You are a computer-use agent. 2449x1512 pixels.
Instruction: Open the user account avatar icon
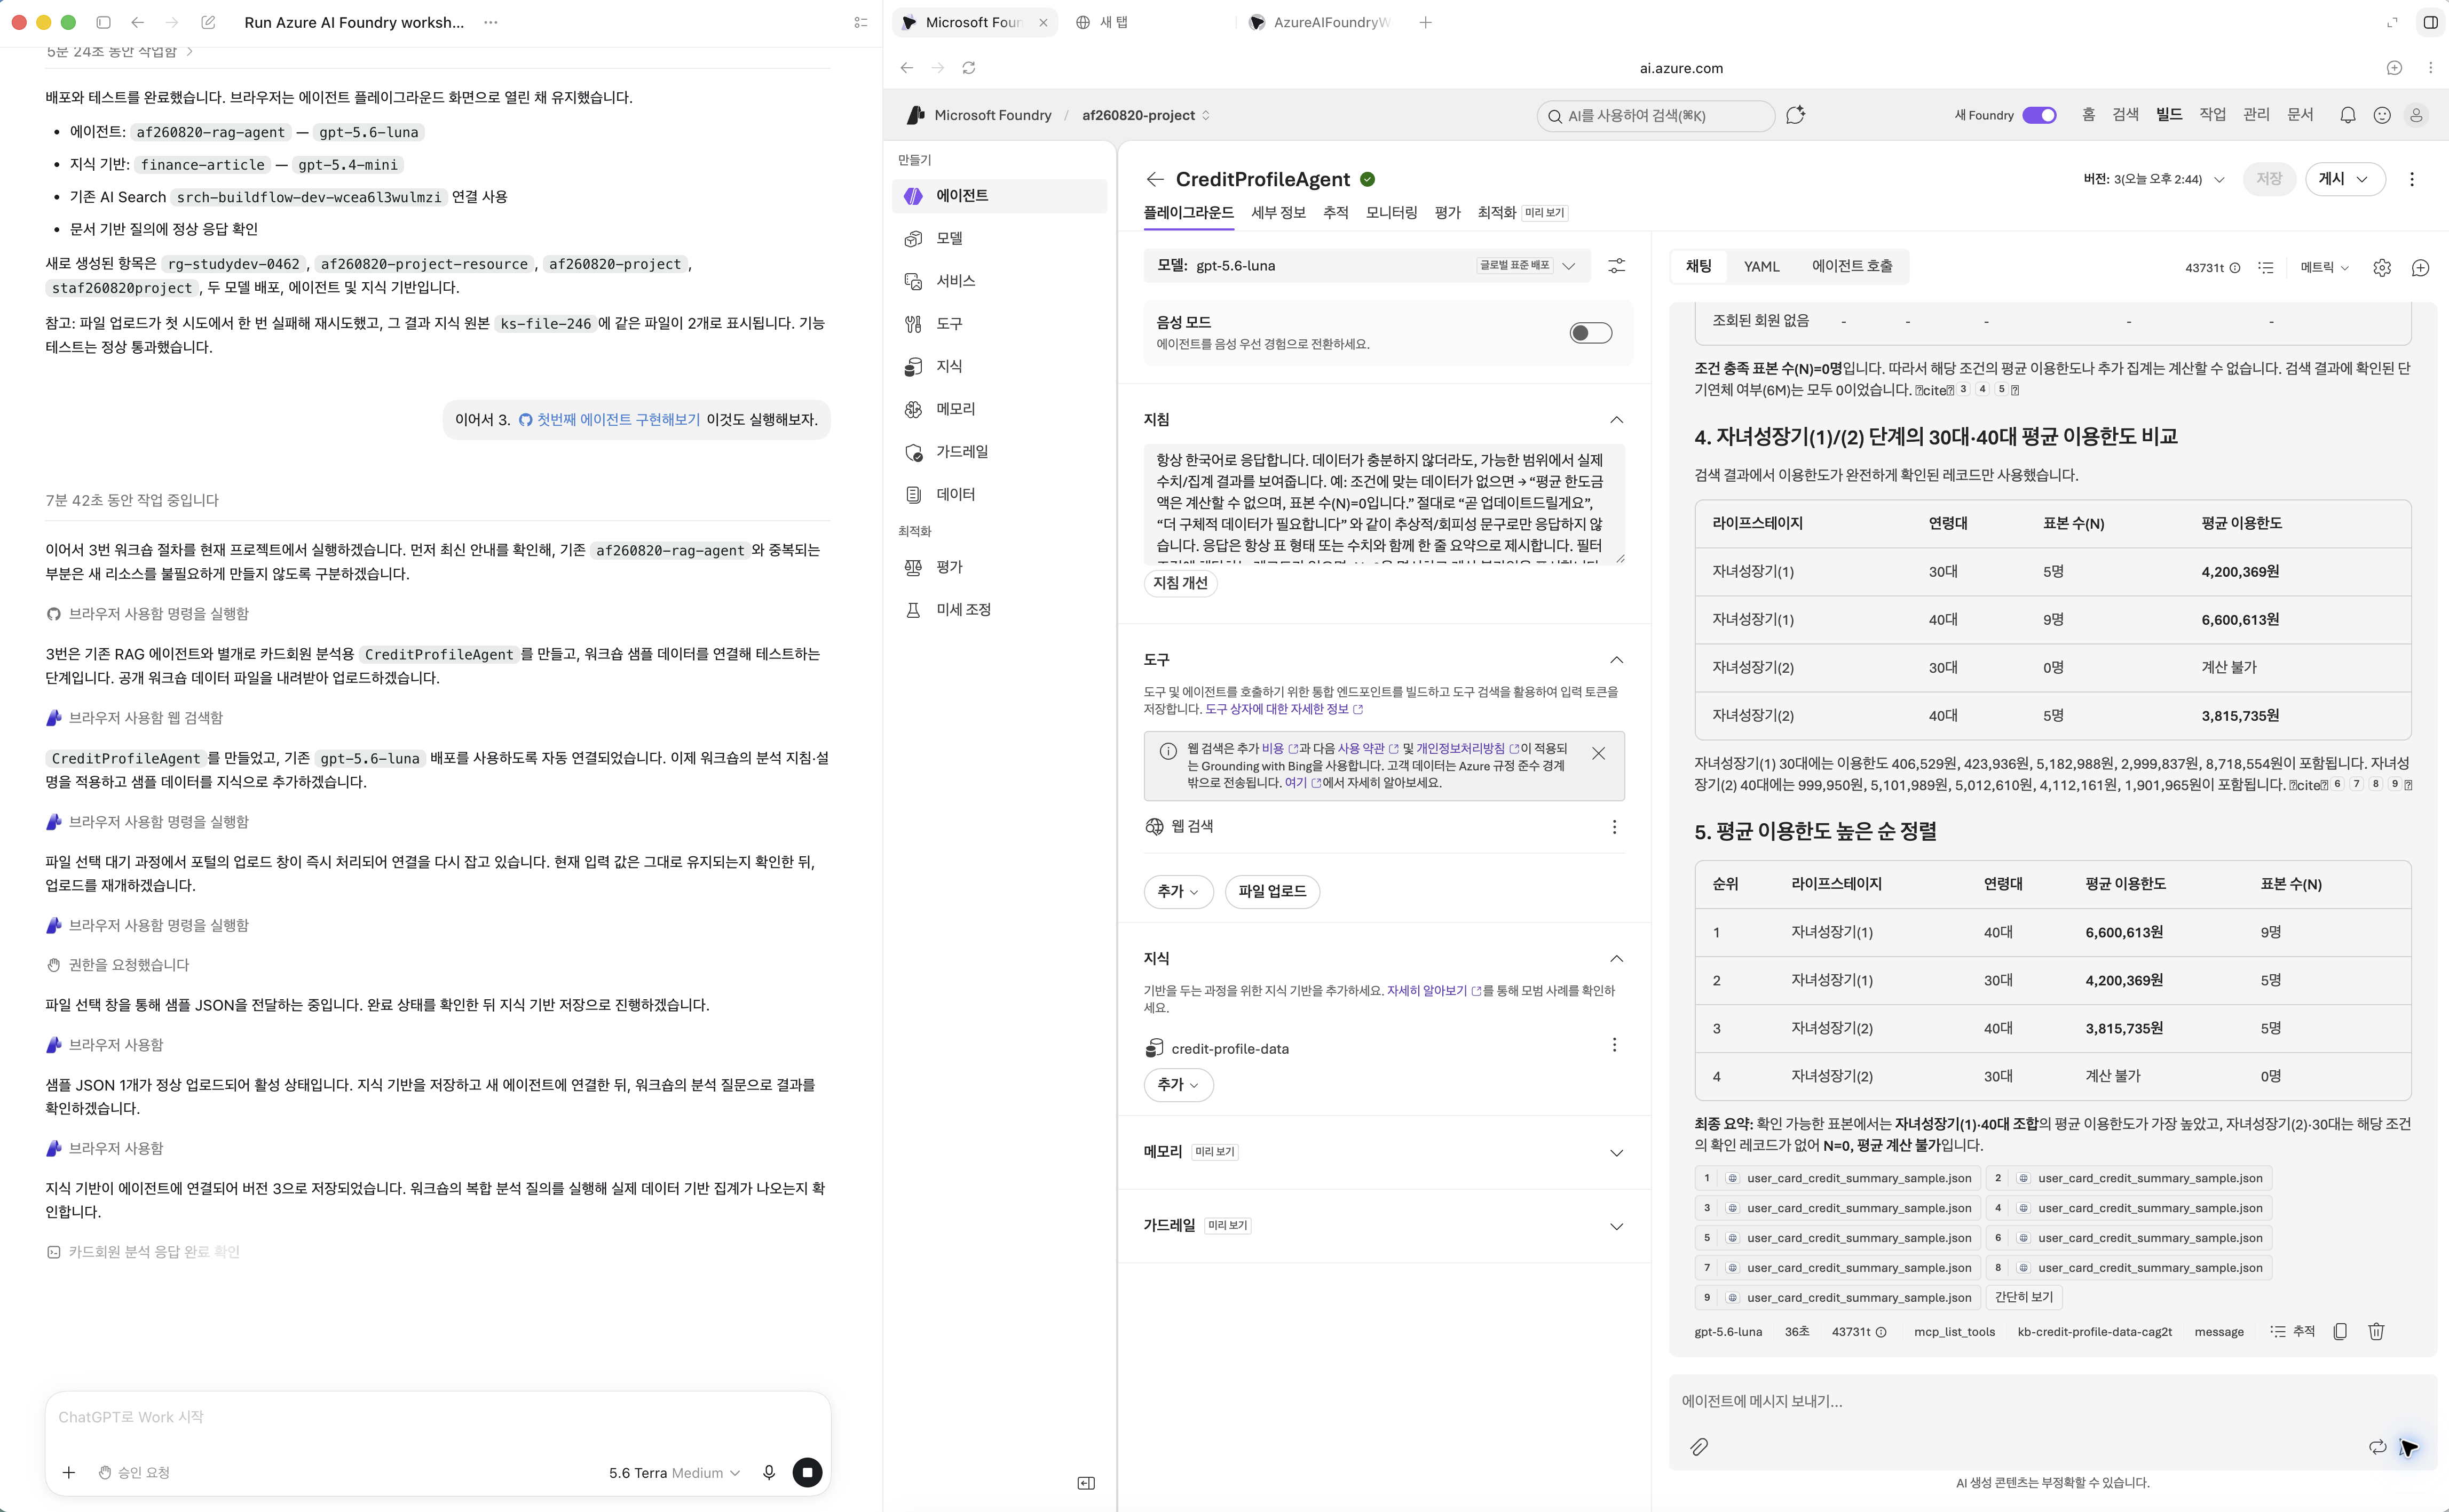pos(2416,115)
